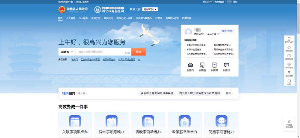Open 全省公积金网点查询 suggestion
Viewport: 300px width, 138px height.
pyautogui.click(x=196, y=45)
